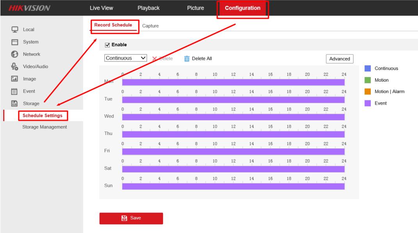Click the Saturday schedule timeline bar

pos(233,169)
